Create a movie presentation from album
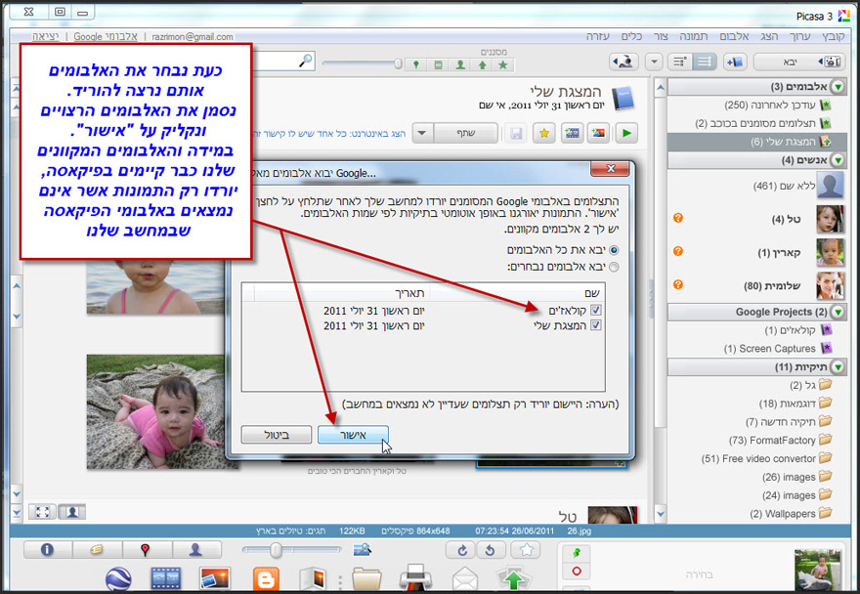Image resolution: width=860 pixels, height=594 pixels. (572, 133)
